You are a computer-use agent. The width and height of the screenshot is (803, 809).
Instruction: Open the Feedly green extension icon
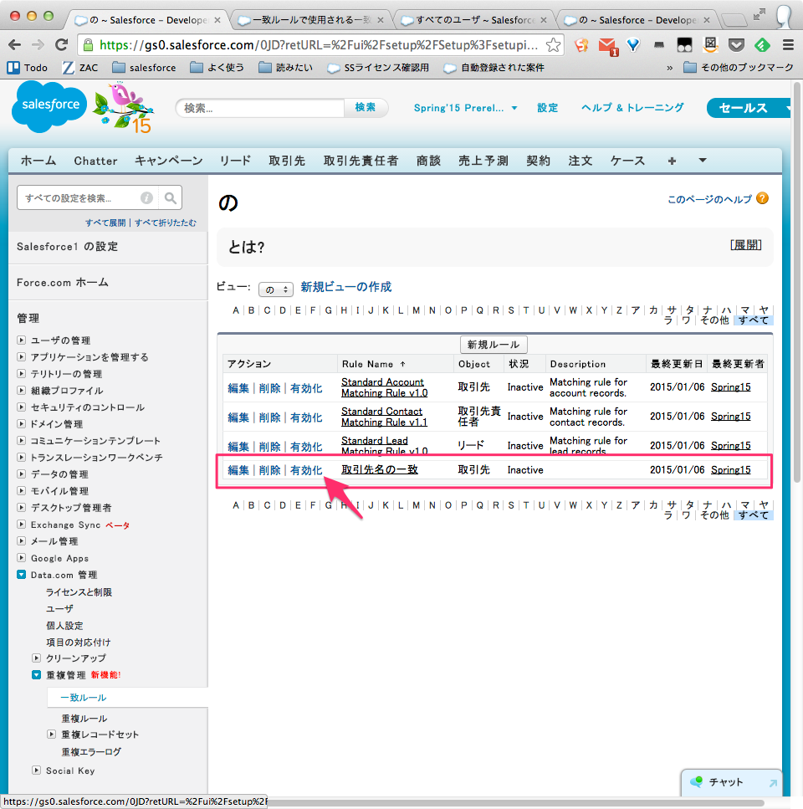coord(762,45)
